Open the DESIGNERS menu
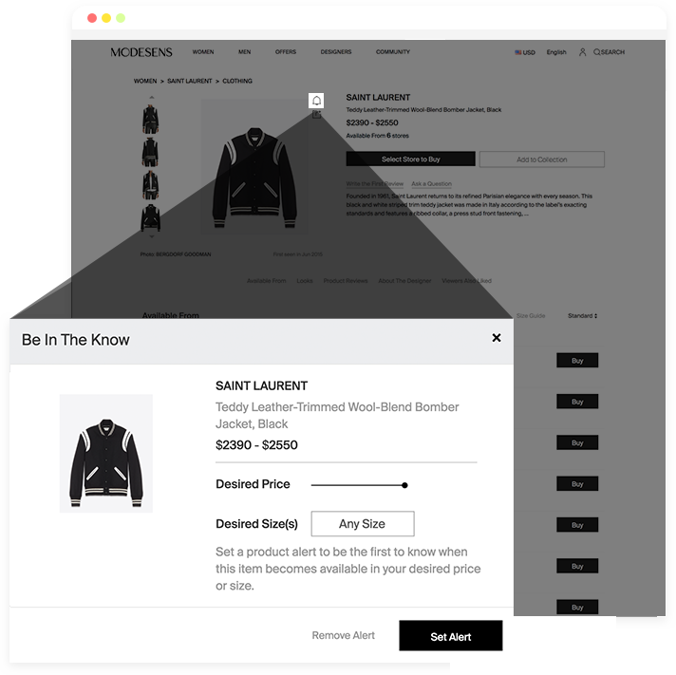The width and height of the screenshot is (676, 675). 336,51
